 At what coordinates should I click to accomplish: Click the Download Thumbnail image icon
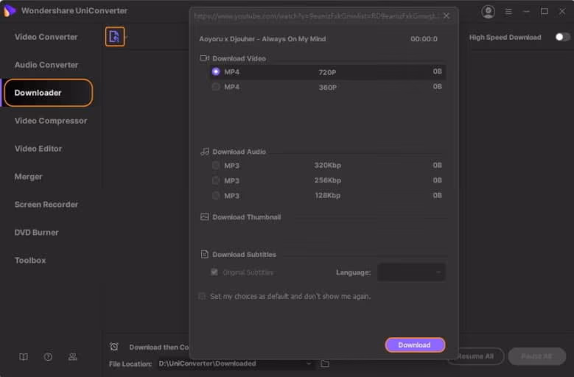coord(205,216)
